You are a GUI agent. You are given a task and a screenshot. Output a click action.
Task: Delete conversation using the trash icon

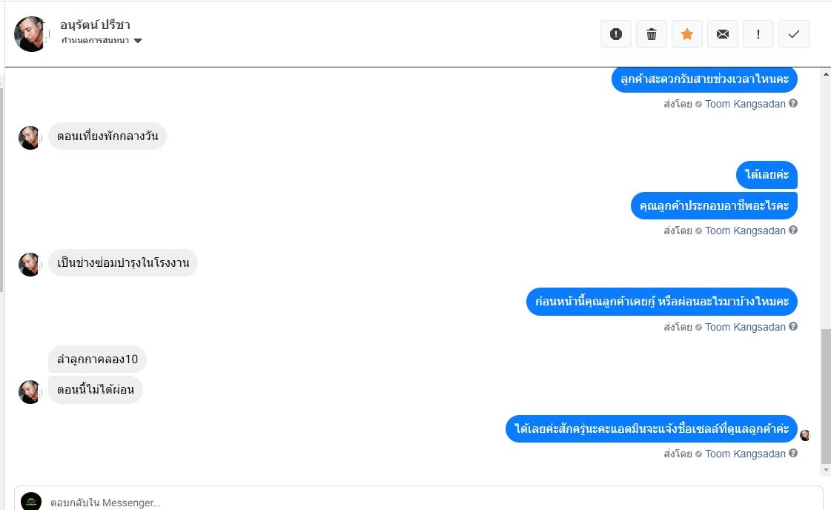(652, 34)
